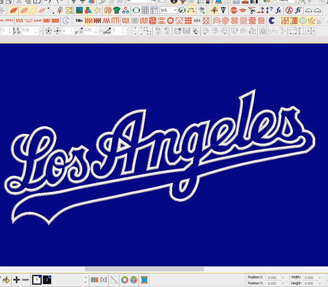Select the highlighted zigzag fill stitch
Image resolution: width=328 pixels, height=287 pixels.
click(88, 21)
